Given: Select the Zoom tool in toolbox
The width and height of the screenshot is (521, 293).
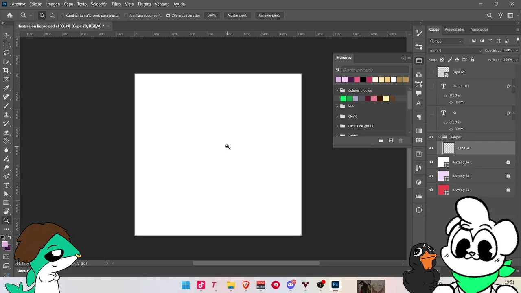Looking at the screenshot, I should (7, 221).
